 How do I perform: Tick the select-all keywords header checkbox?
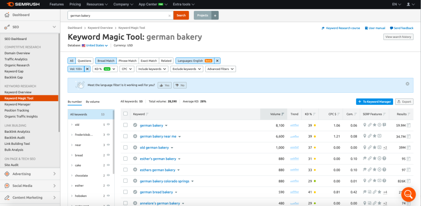click(125, 114)
